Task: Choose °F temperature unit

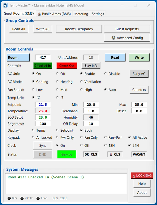Action: click(60, 98)
